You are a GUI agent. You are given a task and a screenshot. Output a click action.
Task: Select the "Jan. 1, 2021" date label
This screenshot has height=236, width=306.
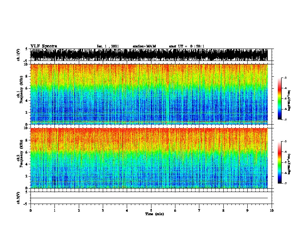(x=108, y=46)
